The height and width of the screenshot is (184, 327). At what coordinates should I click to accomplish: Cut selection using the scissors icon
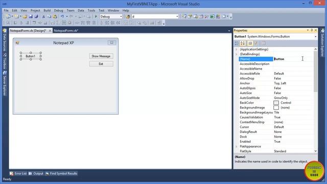[x=43, y=16]
